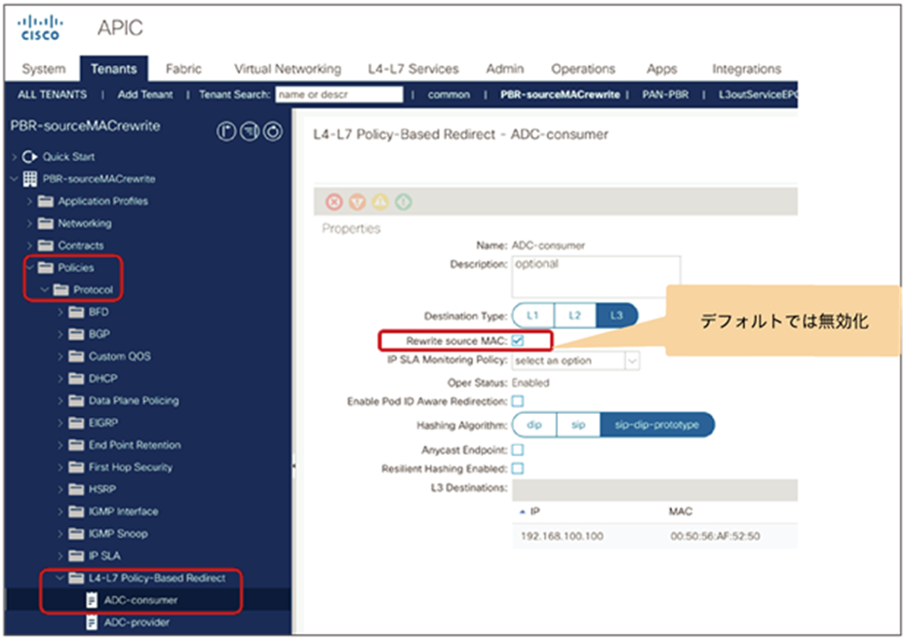906x640 pixels.
Task: Click the first navigation pane toolbar icon
Action: pyautogui.click(x=226, y=132)
